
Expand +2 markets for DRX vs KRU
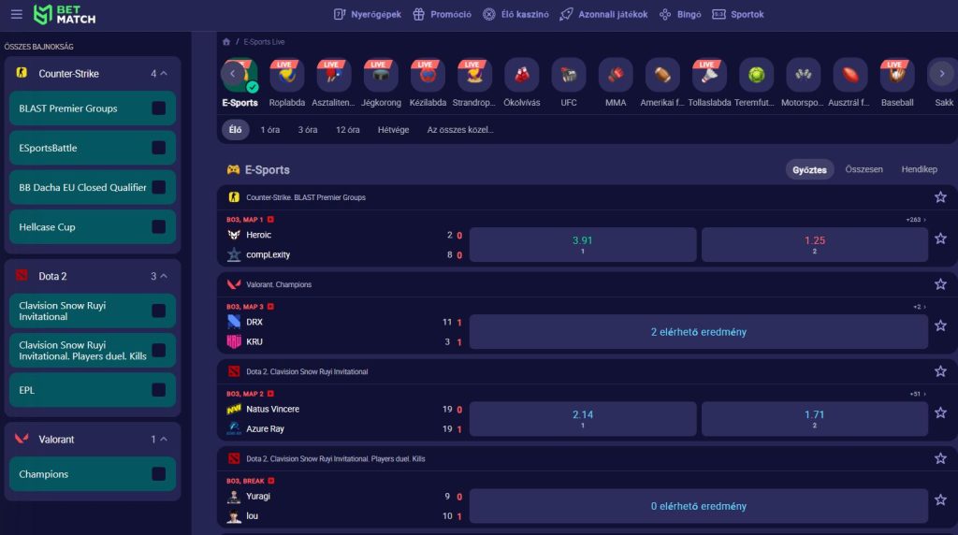pyautogui.click(x=919, y=307)
